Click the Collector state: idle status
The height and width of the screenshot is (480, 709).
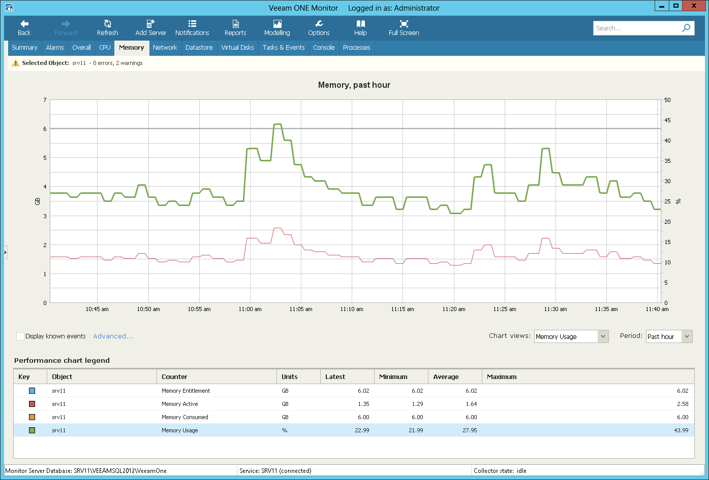click(x=500, y=471)
